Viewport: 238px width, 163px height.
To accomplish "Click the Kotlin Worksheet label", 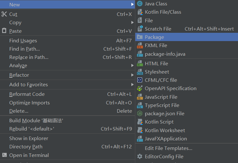I will pos(165,131).
